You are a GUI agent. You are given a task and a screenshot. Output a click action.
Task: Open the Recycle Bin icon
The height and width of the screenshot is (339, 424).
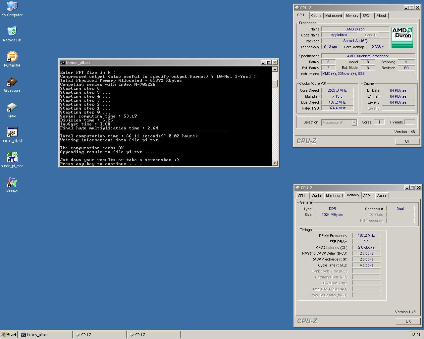(12, 34)
